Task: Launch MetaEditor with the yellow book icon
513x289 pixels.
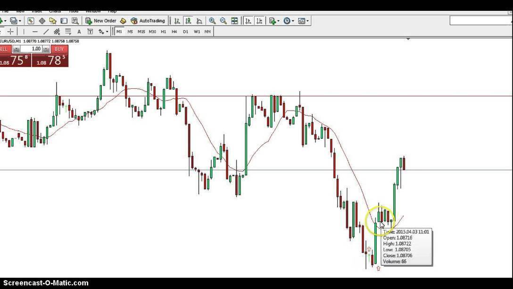Action: coord(123,21)
